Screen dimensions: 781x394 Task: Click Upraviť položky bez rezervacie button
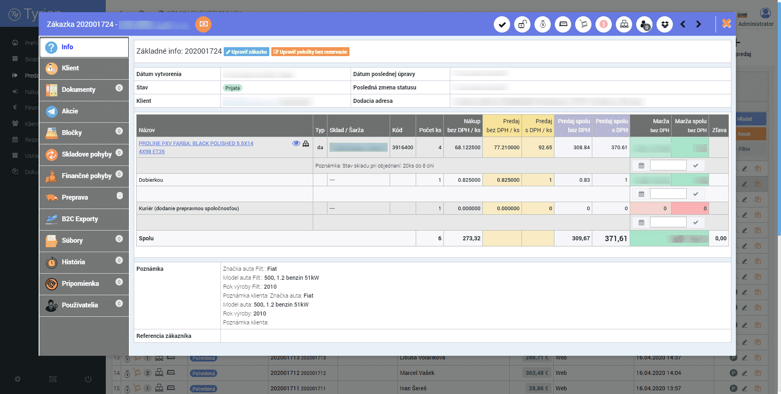coord(310,52)
